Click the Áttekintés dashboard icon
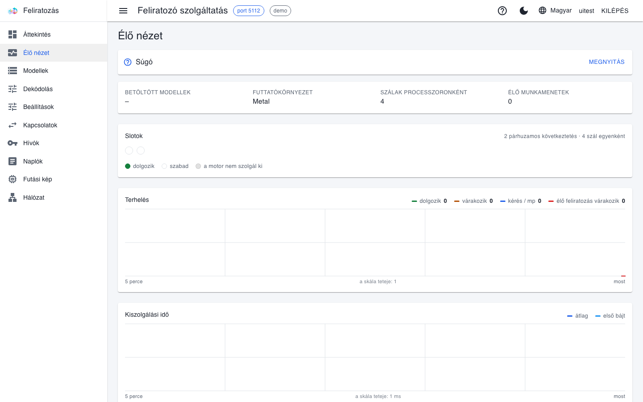Screen dimensions: 643x402 pyautogui.click(x=13, y=34)
